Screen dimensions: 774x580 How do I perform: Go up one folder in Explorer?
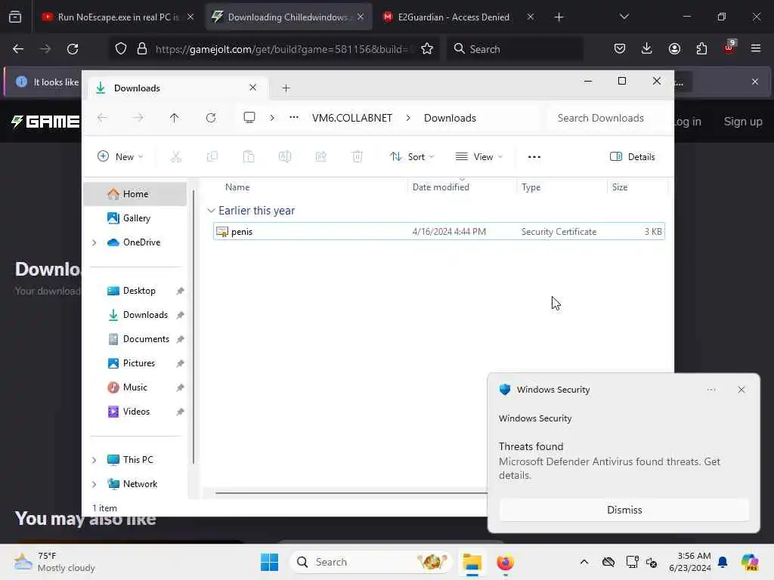(x=175, y=118)
